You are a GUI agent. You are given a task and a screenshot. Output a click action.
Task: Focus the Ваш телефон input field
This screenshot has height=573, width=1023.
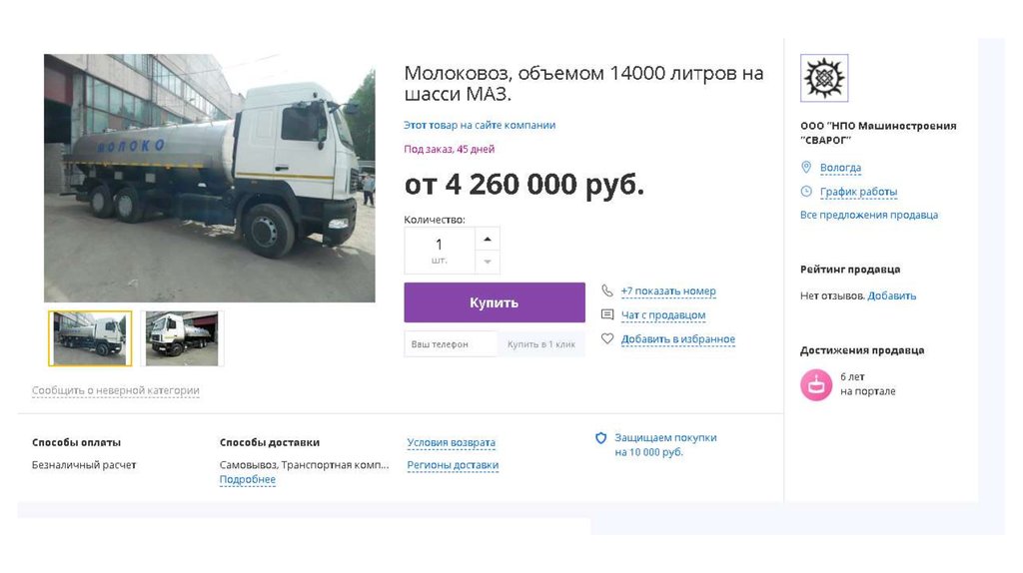tap(451, 344)
